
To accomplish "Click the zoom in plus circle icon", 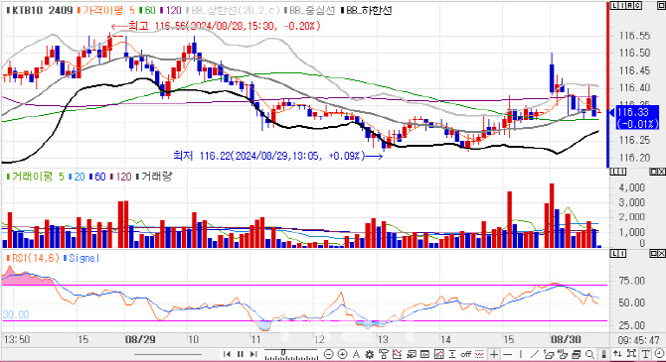I will pyautogui.click(x=342, y=354).
